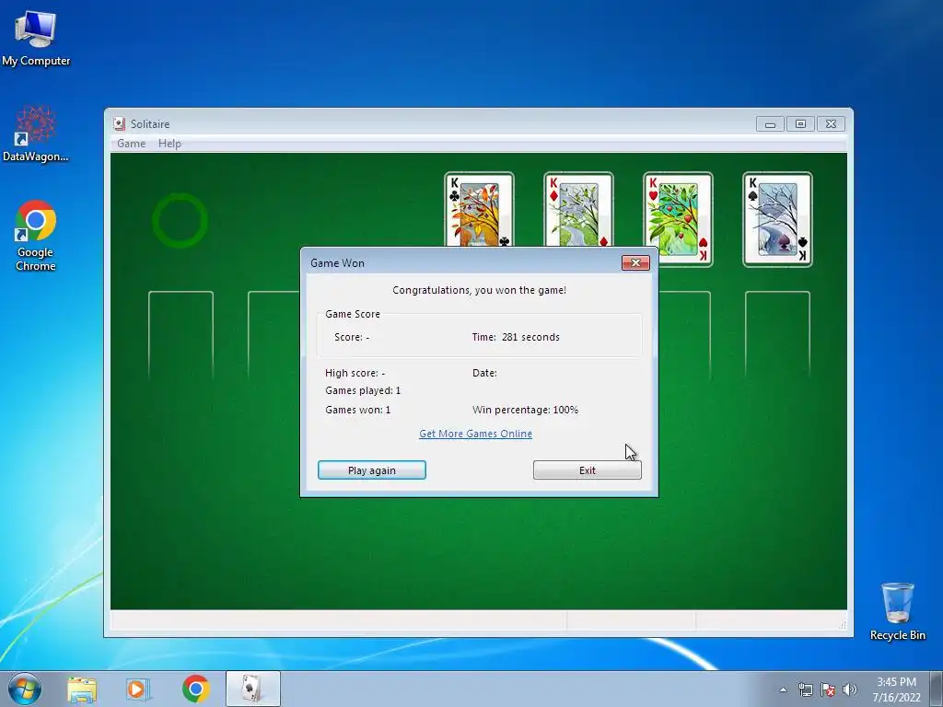Click 'Games played: 1' text
Viewport: 943px width, 707px height.
[x=363, y=390]
